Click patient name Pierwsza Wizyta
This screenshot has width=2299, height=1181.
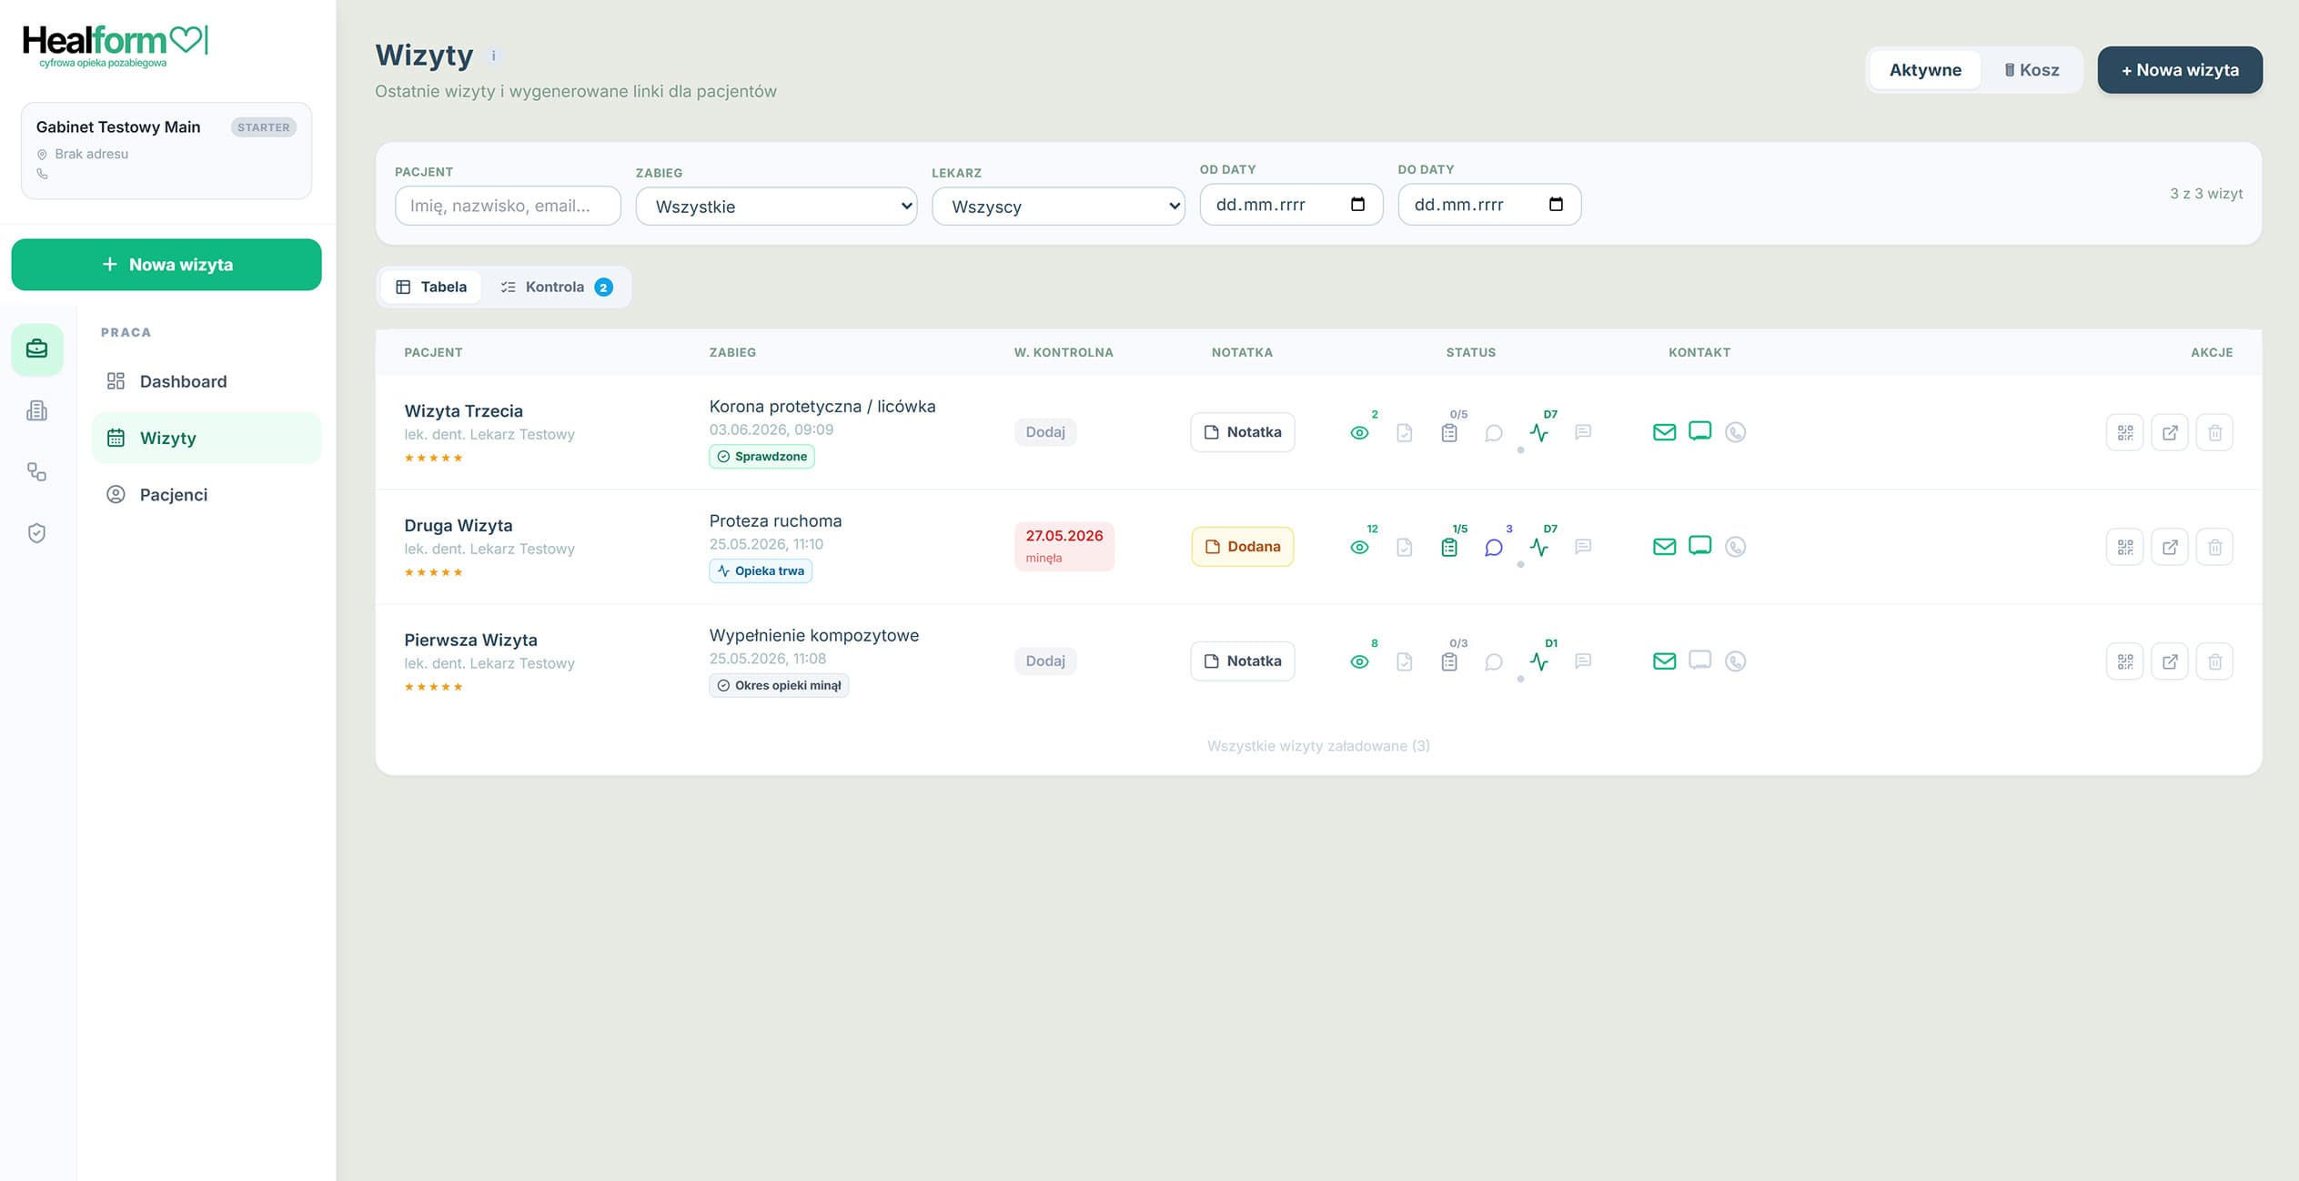(x=470, y=641)
